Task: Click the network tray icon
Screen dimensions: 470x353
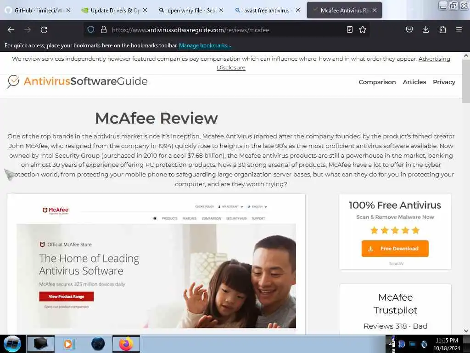Action: [x=413, y=344]
